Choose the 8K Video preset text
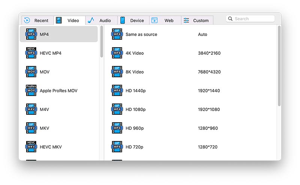This screenshot has height=185, width=300. tap(135, 72)
